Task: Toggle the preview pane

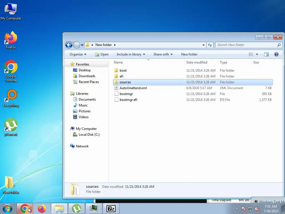Action: pyautogui.click(x=266, y=54)
